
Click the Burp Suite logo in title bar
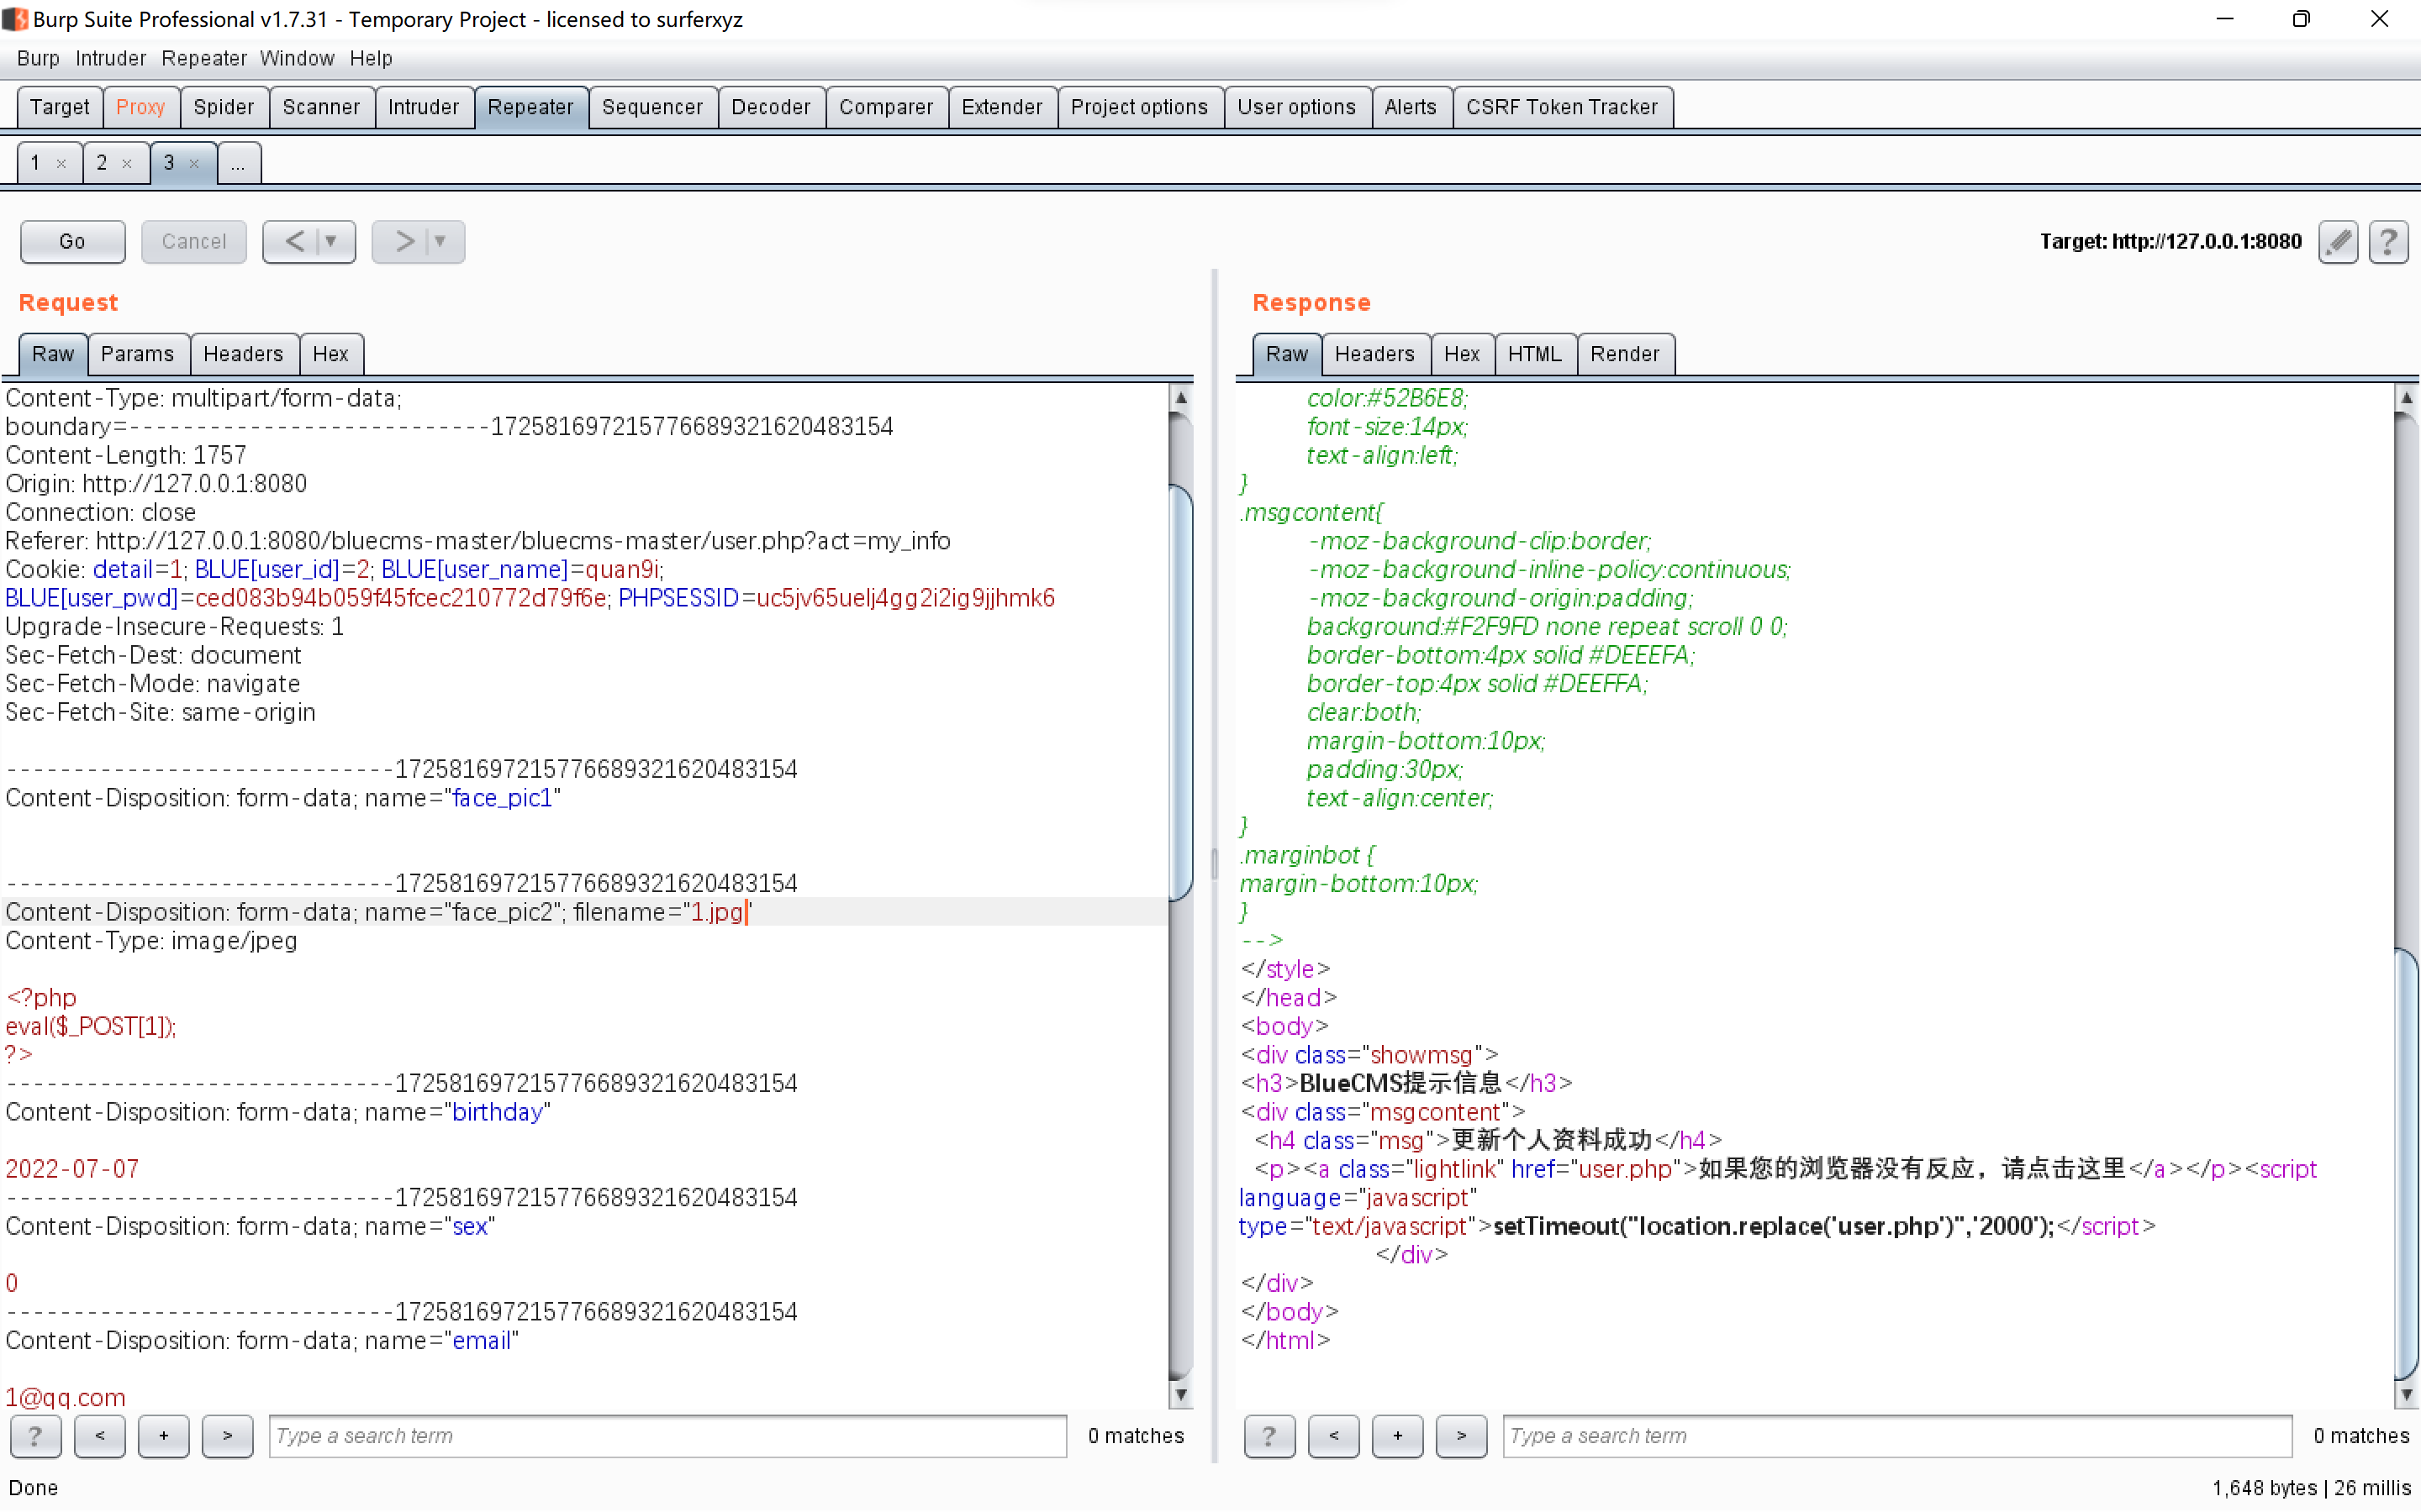[x=15, y=19]
